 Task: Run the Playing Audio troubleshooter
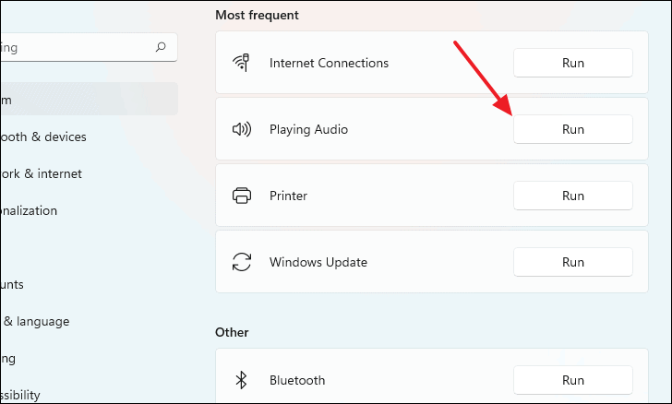click(x=573, y=129)
